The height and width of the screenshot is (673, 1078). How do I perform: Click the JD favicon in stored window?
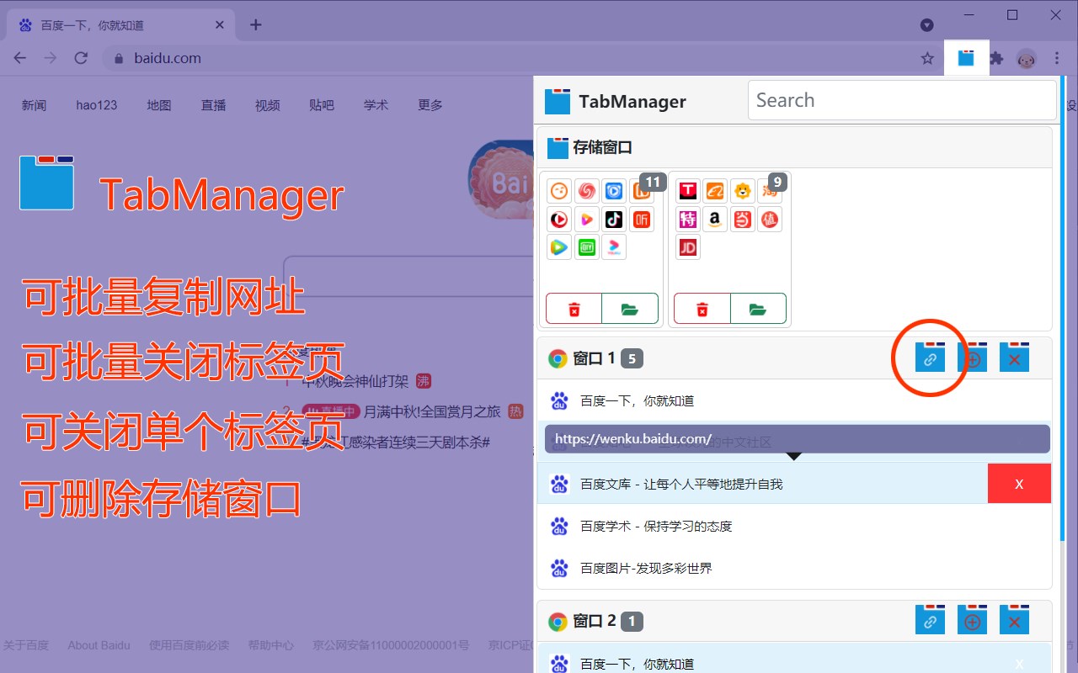coord(688,247)
